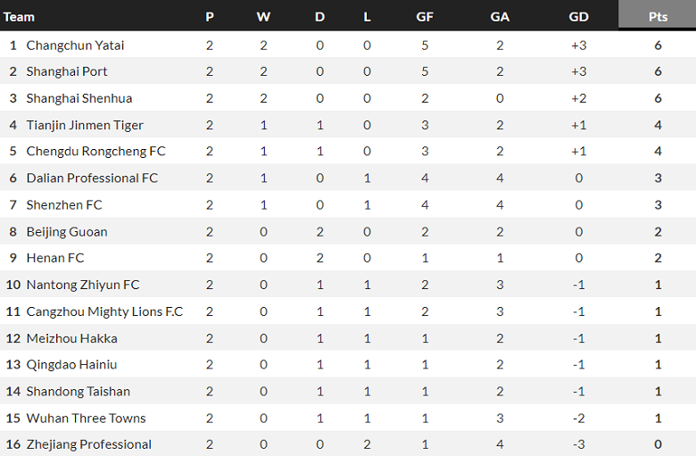Open Shanghai Port team page

[67, 71]
